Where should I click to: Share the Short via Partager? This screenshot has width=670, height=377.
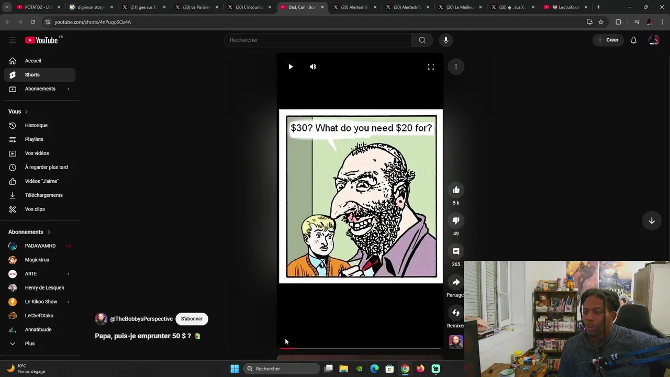coord(456,282)
